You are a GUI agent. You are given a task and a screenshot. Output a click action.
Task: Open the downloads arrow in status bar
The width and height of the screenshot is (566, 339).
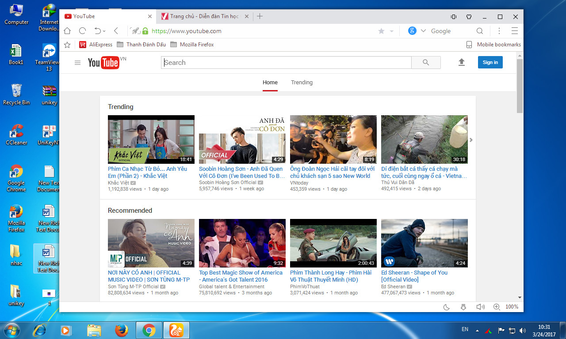[463, 307]
